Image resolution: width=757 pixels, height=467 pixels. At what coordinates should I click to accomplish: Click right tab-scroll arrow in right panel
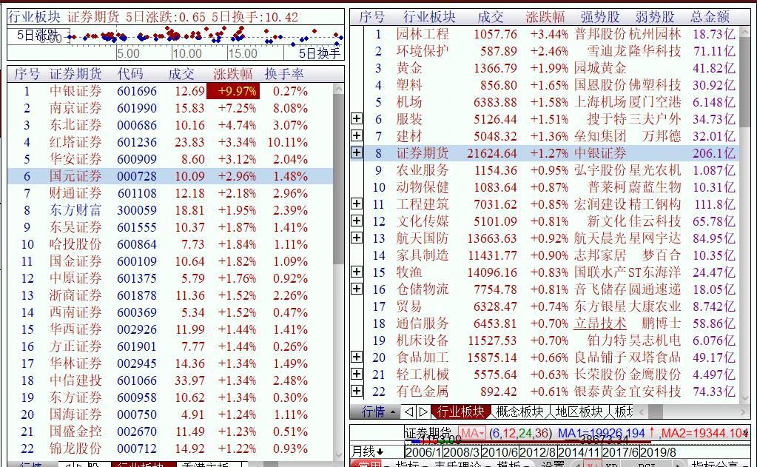(x=423, y=411)
